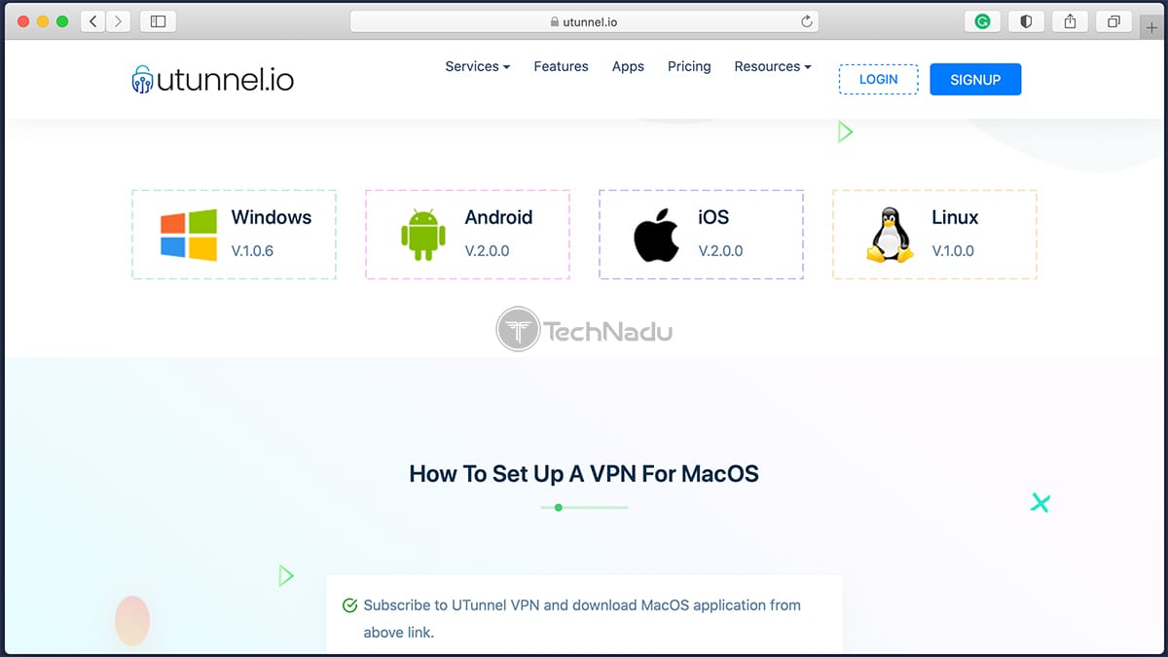The height and width of the screenshot is (657, 1168).
Task: Click Linux version text V.1.0.0
Action: point(953,250)
